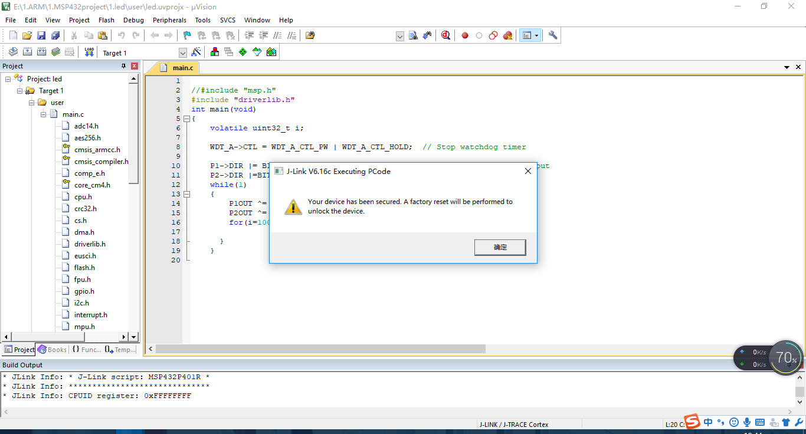Save the current file with the disk icon
Viewport: 806px width, 434px height.
41,35
